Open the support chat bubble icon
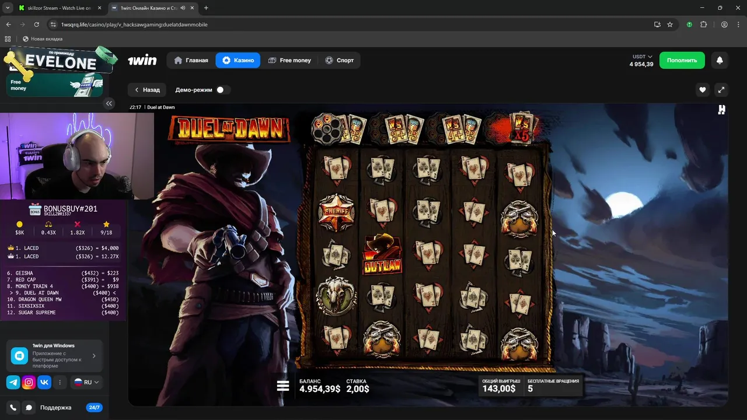Screen dimensions: 747x420 pyautogui.click(x=29, y=408)
